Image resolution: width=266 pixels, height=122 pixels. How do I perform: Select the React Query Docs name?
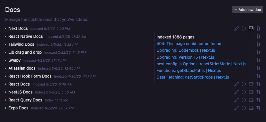point(25,100)
